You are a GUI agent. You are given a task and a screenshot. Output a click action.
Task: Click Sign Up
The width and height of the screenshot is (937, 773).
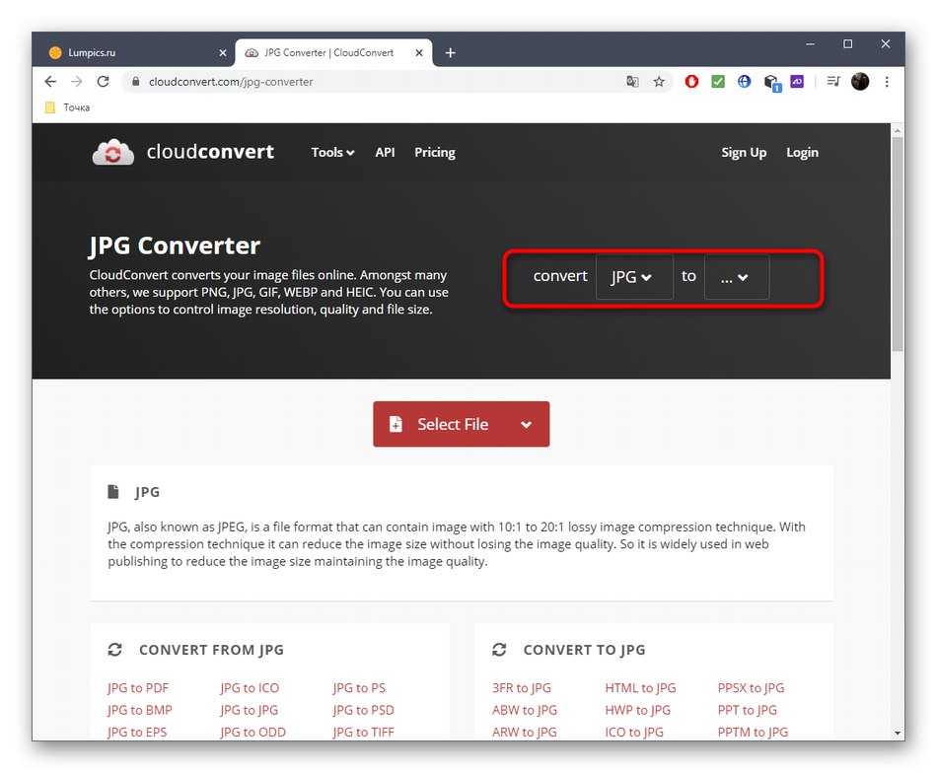tap(744, 152)
